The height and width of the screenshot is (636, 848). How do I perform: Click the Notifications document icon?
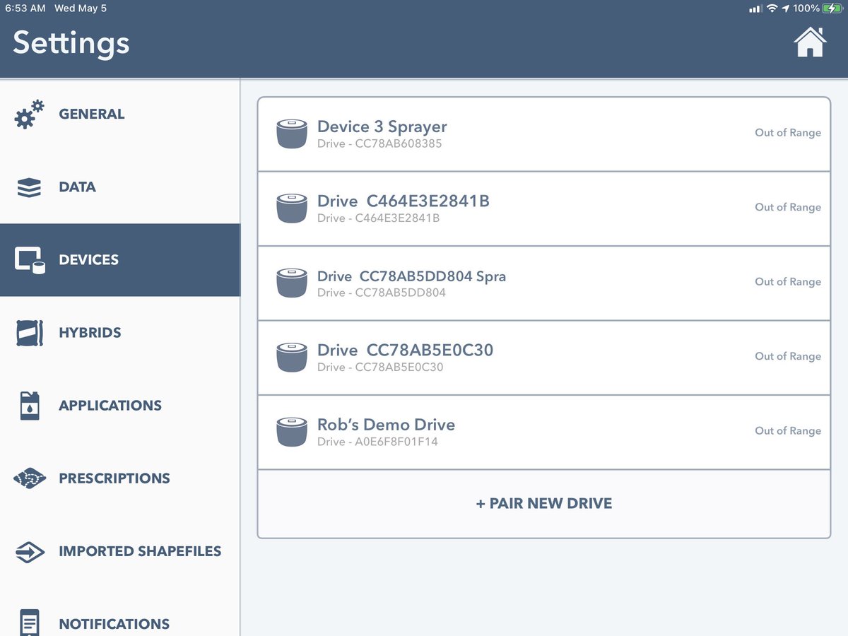(x=30, y=623)
